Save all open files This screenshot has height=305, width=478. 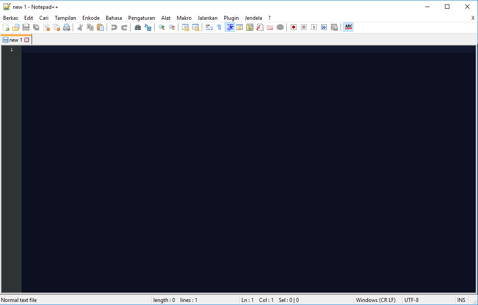click(36, 27)
